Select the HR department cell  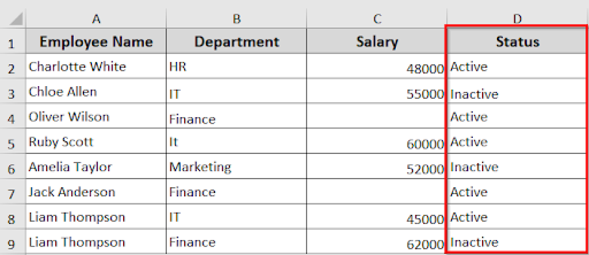tap(236, 67)
